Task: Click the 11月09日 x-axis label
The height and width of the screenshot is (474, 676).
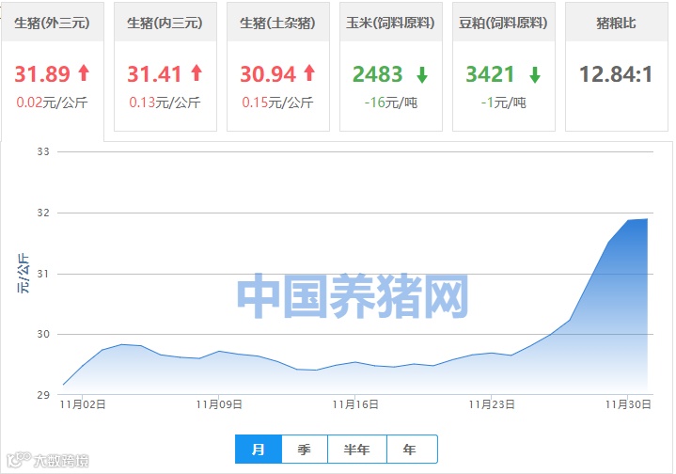Action: point(219,404)
